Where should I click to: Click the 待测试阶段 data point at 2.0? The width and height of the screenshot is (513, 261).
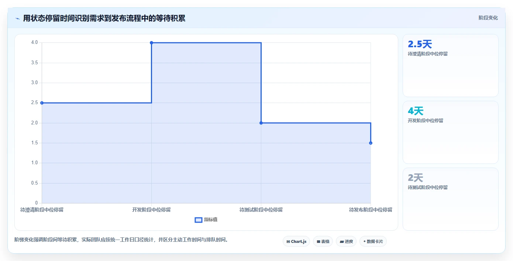coord(261,123)
